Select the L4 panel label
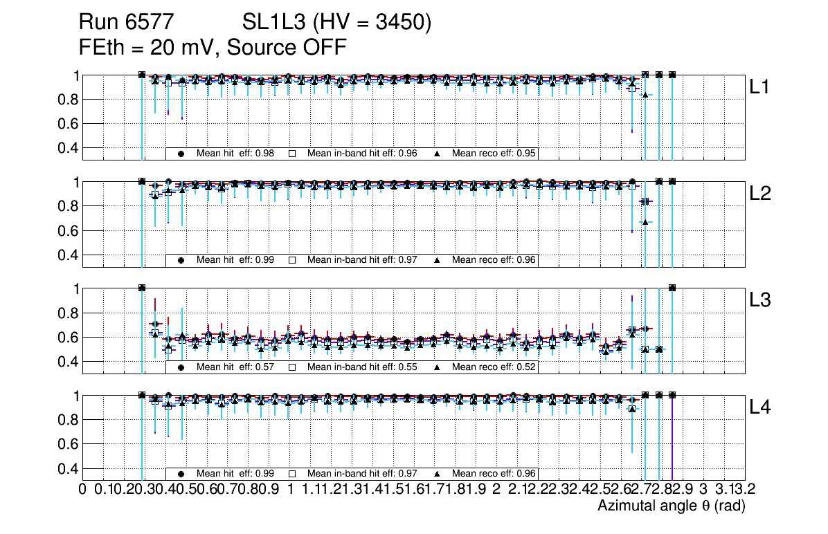The height and width of the screenshot is (534, 828). 760,407
